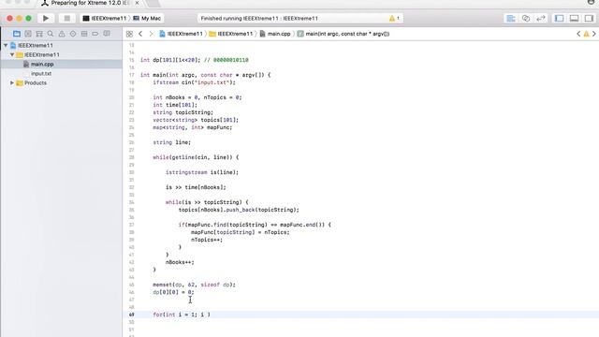Viewport: 599px width, 337px height.
Task: Open the Issue navigator
Action: click(62, 34)
